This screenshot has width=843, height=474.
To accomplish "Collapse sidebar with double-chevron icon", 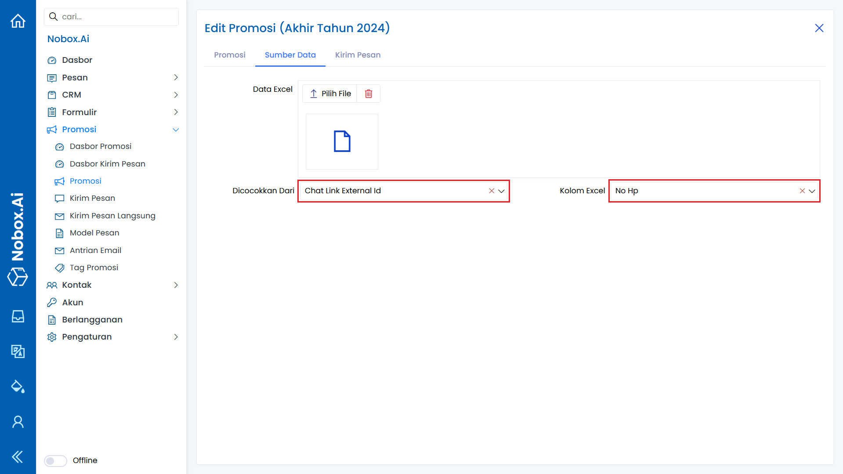I will (x=18, y=457).
